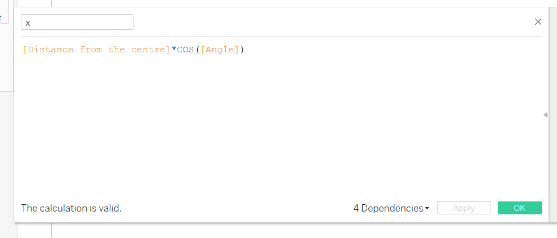The image size is (557, 238).
Task: Place cursor after the closing parenthesis
Action: pyautogui.click(x=245, y=50)
